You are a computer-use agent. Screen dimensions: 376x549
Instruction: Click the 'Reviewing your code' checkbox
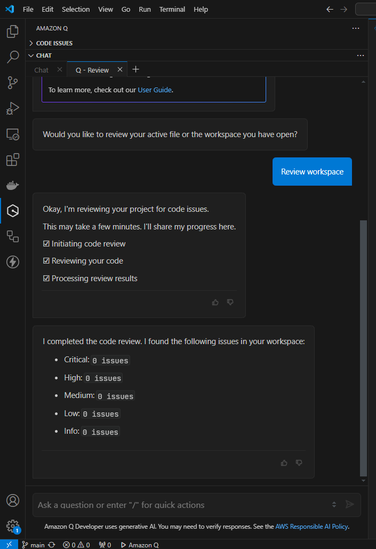(46, 261)
